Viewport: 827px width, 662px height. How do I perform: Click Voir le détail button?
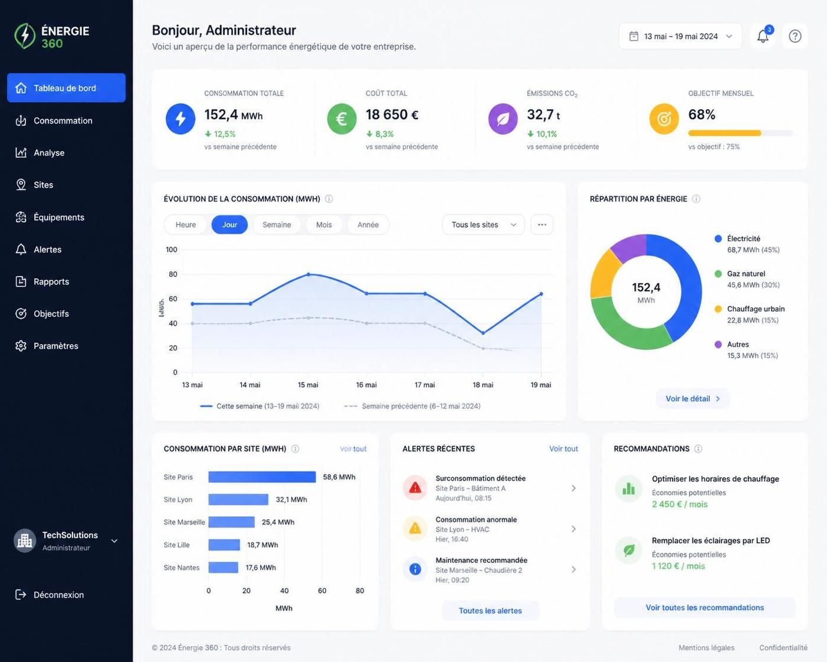693,399
